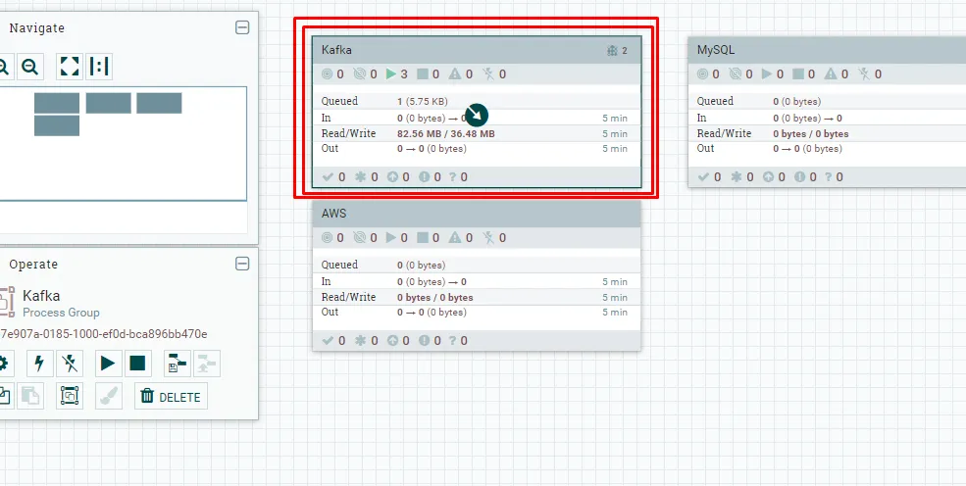The height and width of the screenshot is (486, 966).
Task: Click the Group icon in Operate
Action: 70,396
